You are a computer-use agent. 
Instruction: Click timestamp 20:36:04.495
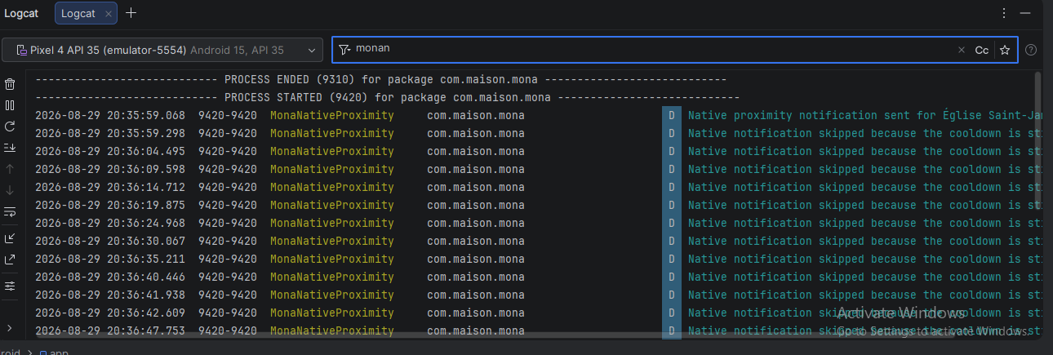pyautogui.click(x=110, y=152)
